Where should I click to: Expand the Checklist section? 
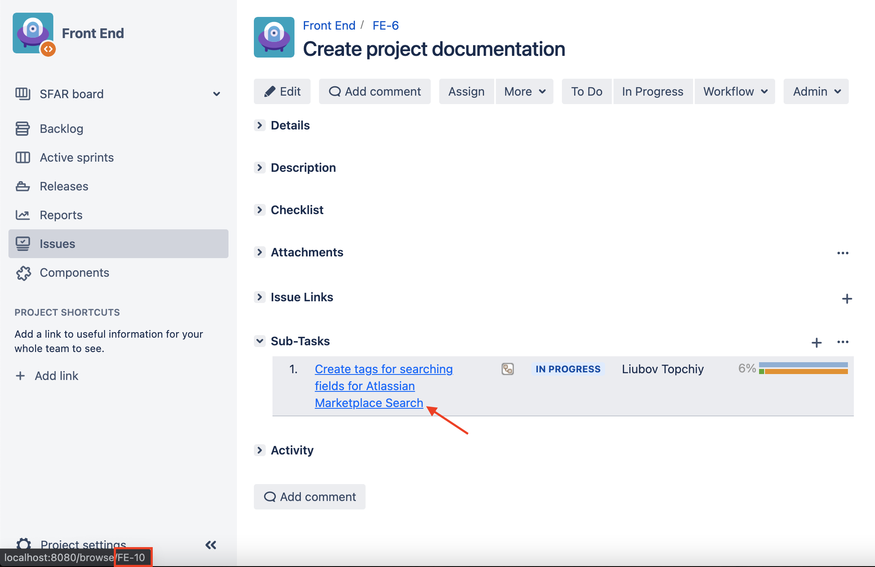click(x=260, y=210)
